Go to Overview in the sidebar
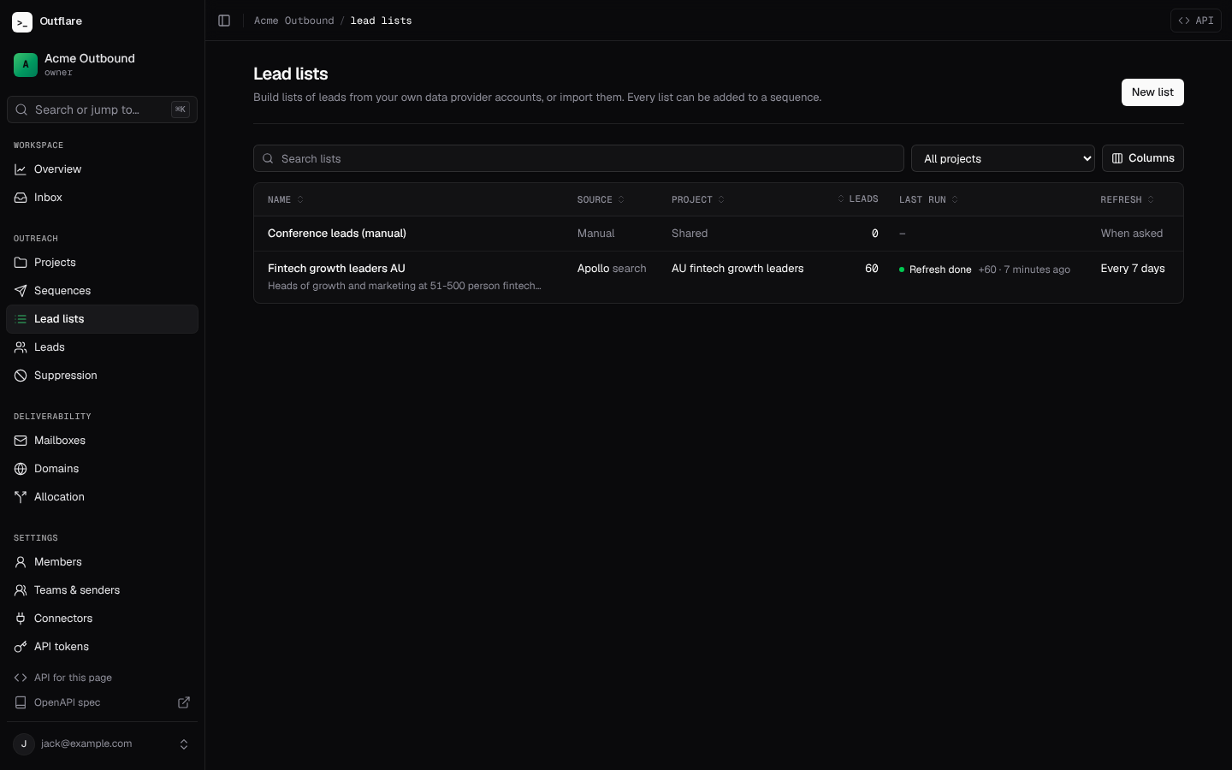The image size is (1232, 770). pos(103,169)
